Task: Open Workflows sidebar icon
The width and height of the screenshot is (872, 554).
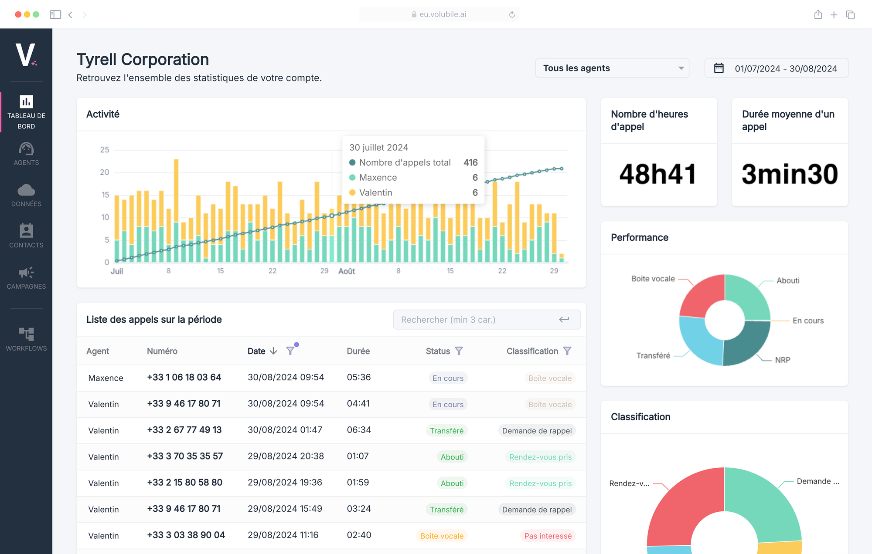Action: (26, 334)
